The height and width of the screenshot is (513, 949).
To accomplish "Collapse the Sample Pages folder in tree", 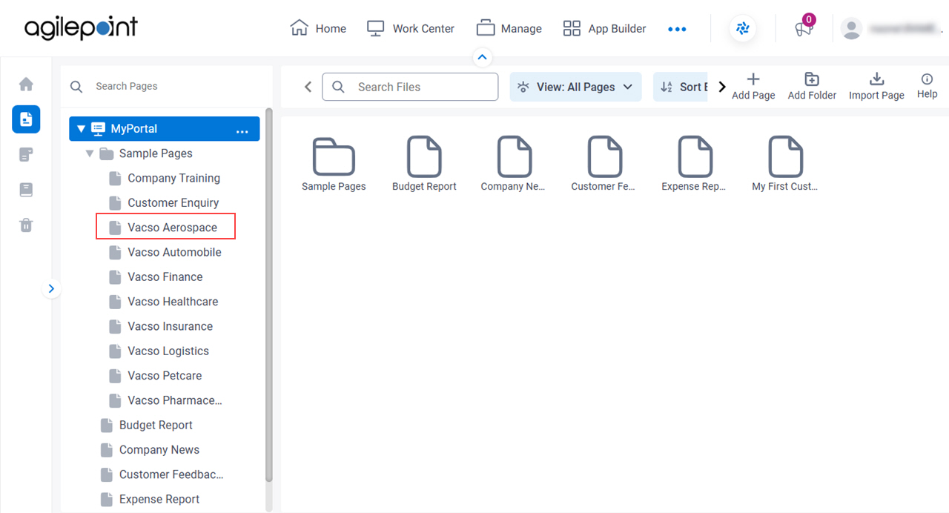I will tap(90, 153).
